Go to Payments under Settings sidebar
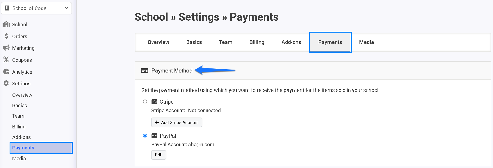The image size is (493, 168). pos(41,148)
